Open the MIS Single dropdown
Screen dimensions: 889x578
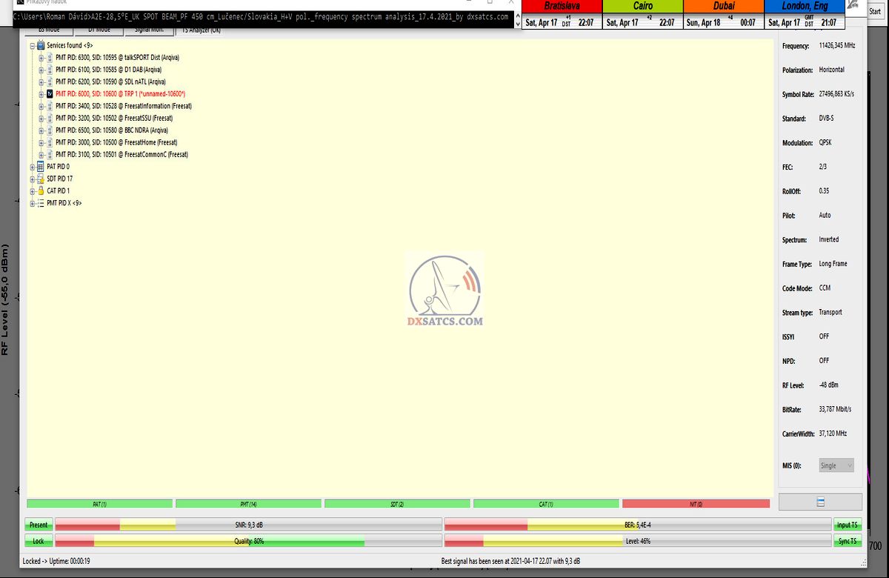click(x=836, y=465)
